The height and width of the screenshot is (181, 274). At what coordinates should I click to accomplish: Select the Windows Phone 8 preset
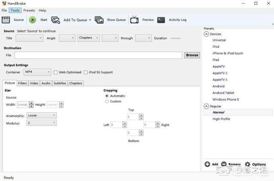pyautogui.click(x=226, y=99)
